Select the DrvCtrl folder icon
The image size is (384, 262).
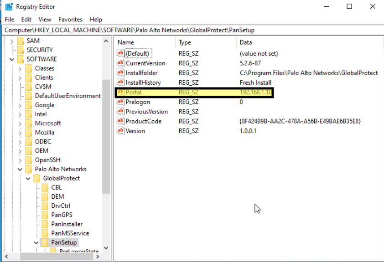coord(45,206)
